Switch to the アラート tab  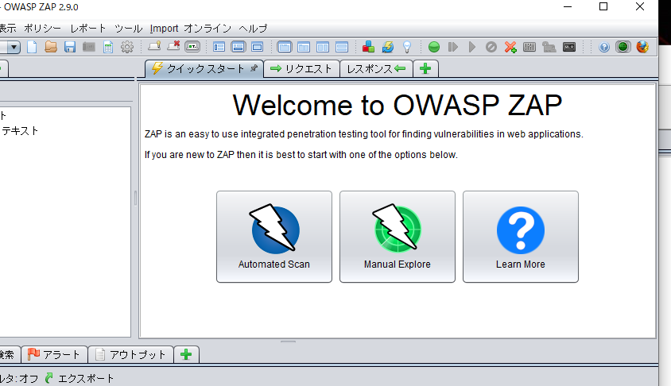click(x=54, y=354)
